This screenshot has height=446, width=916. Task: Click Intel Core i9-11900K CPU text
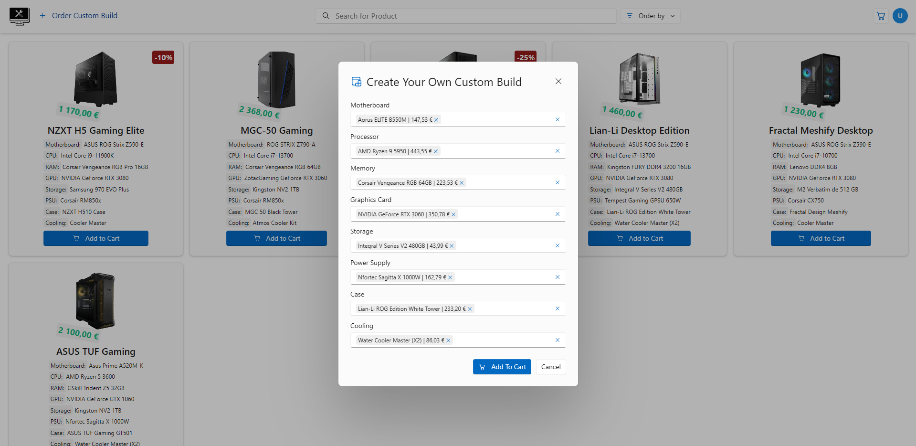87,156
